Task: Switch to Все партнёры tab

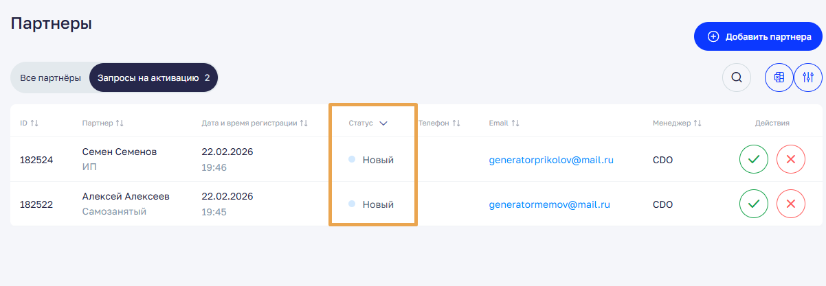Action: click(x=50, y=78)
